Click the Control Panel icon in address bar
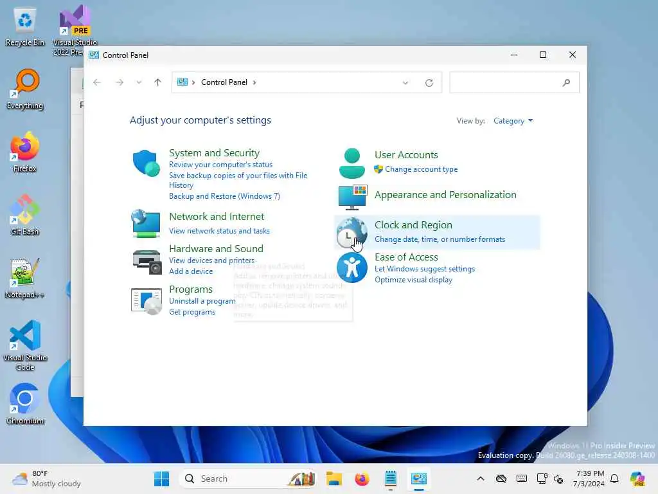Screen dimensions: 658x494 pyautogui.click(x=182, y=82)
